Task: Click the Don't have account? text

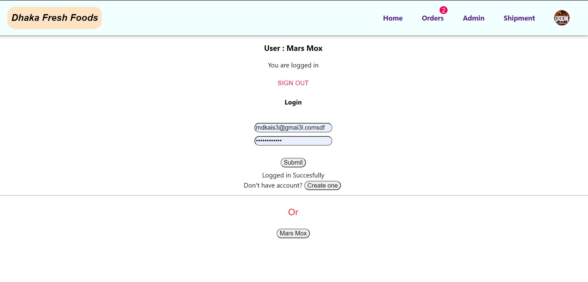Action: [272, 185]
